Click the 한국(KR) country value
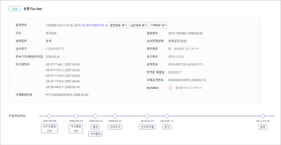This screenshot has height=145, width=281. pos(51,33)
